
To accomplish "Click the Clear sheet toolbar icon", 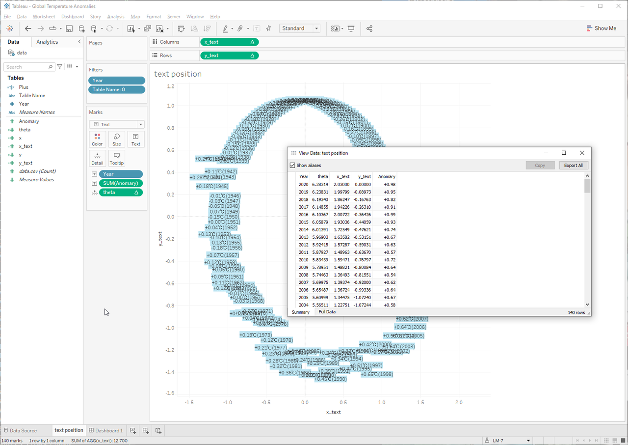I will pyautogui.click(x=159, y=28).
